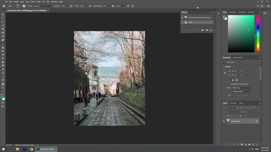The width and height of the screenshot is (271, 152).
Task: Toggle symmetry paint options button
Action: [133, 6]
